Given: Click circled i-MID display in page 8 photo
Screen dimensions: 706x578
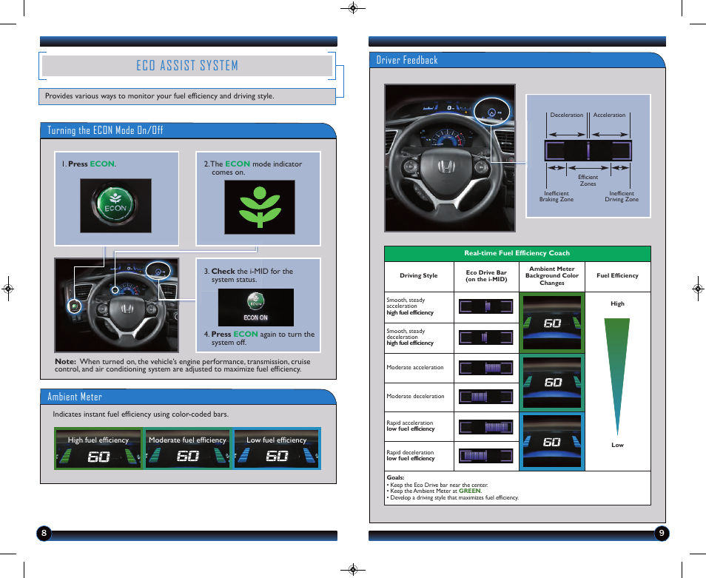Looking at the screenshot, I should (159, 271).
